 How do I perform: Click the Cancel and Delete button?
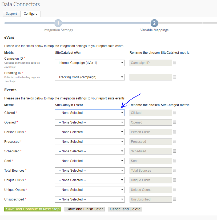click(125, 209)
